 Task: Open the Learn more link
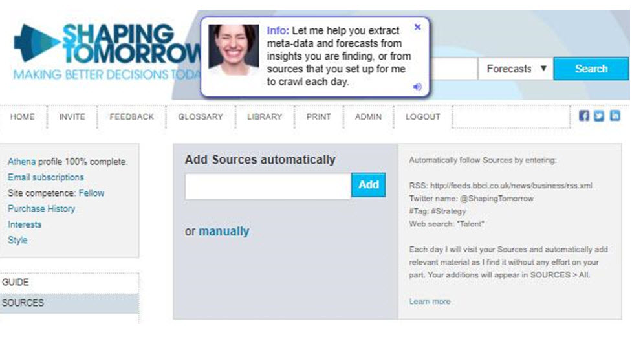tap(430, 301)
